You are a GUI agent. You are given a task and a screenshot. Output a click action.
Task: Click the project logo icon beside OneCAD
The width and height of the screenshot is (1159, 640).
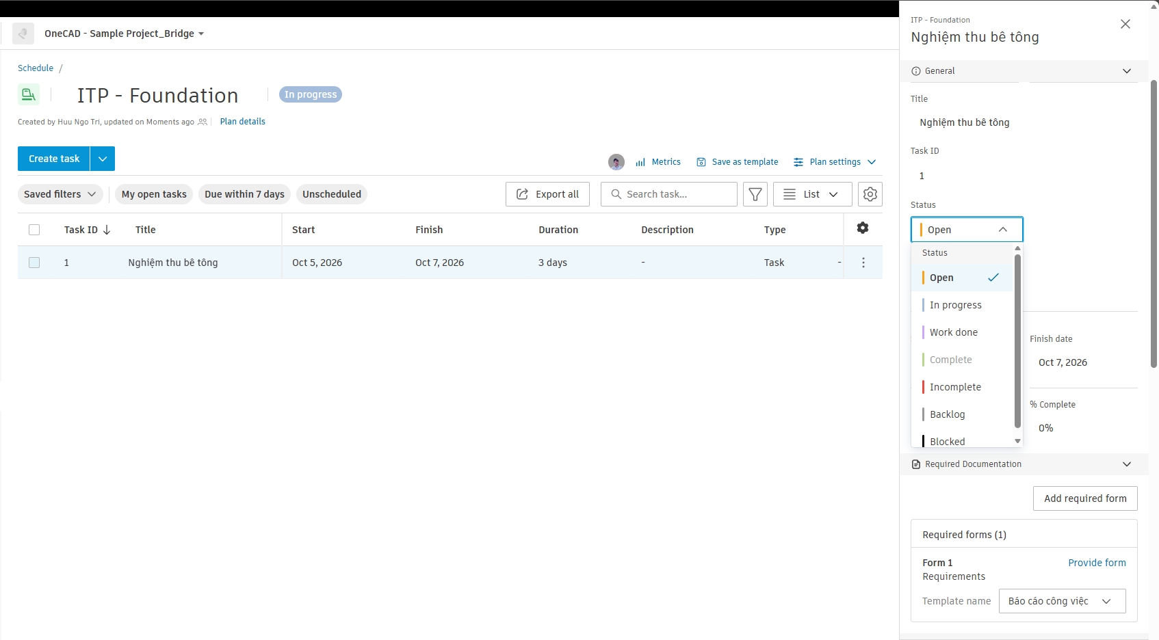(x=23, y=34)
